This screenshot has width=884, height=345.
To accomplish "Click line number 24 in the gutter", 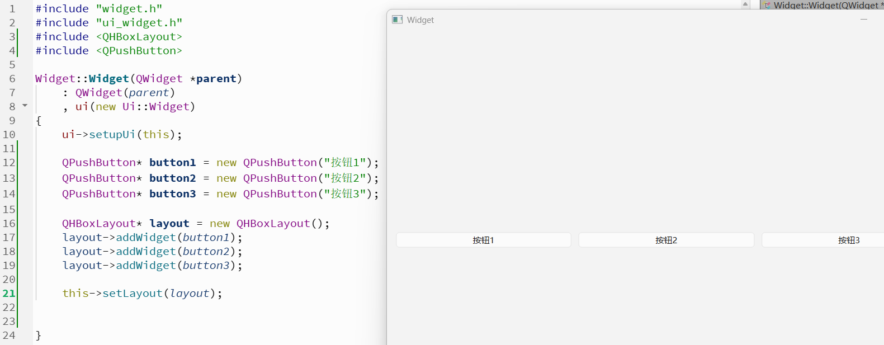I will pyautogui.click(x=9, y=335).
